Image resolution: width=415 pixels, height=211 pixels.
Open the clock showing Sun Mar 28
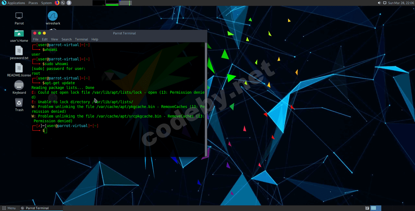click(401, 3)
